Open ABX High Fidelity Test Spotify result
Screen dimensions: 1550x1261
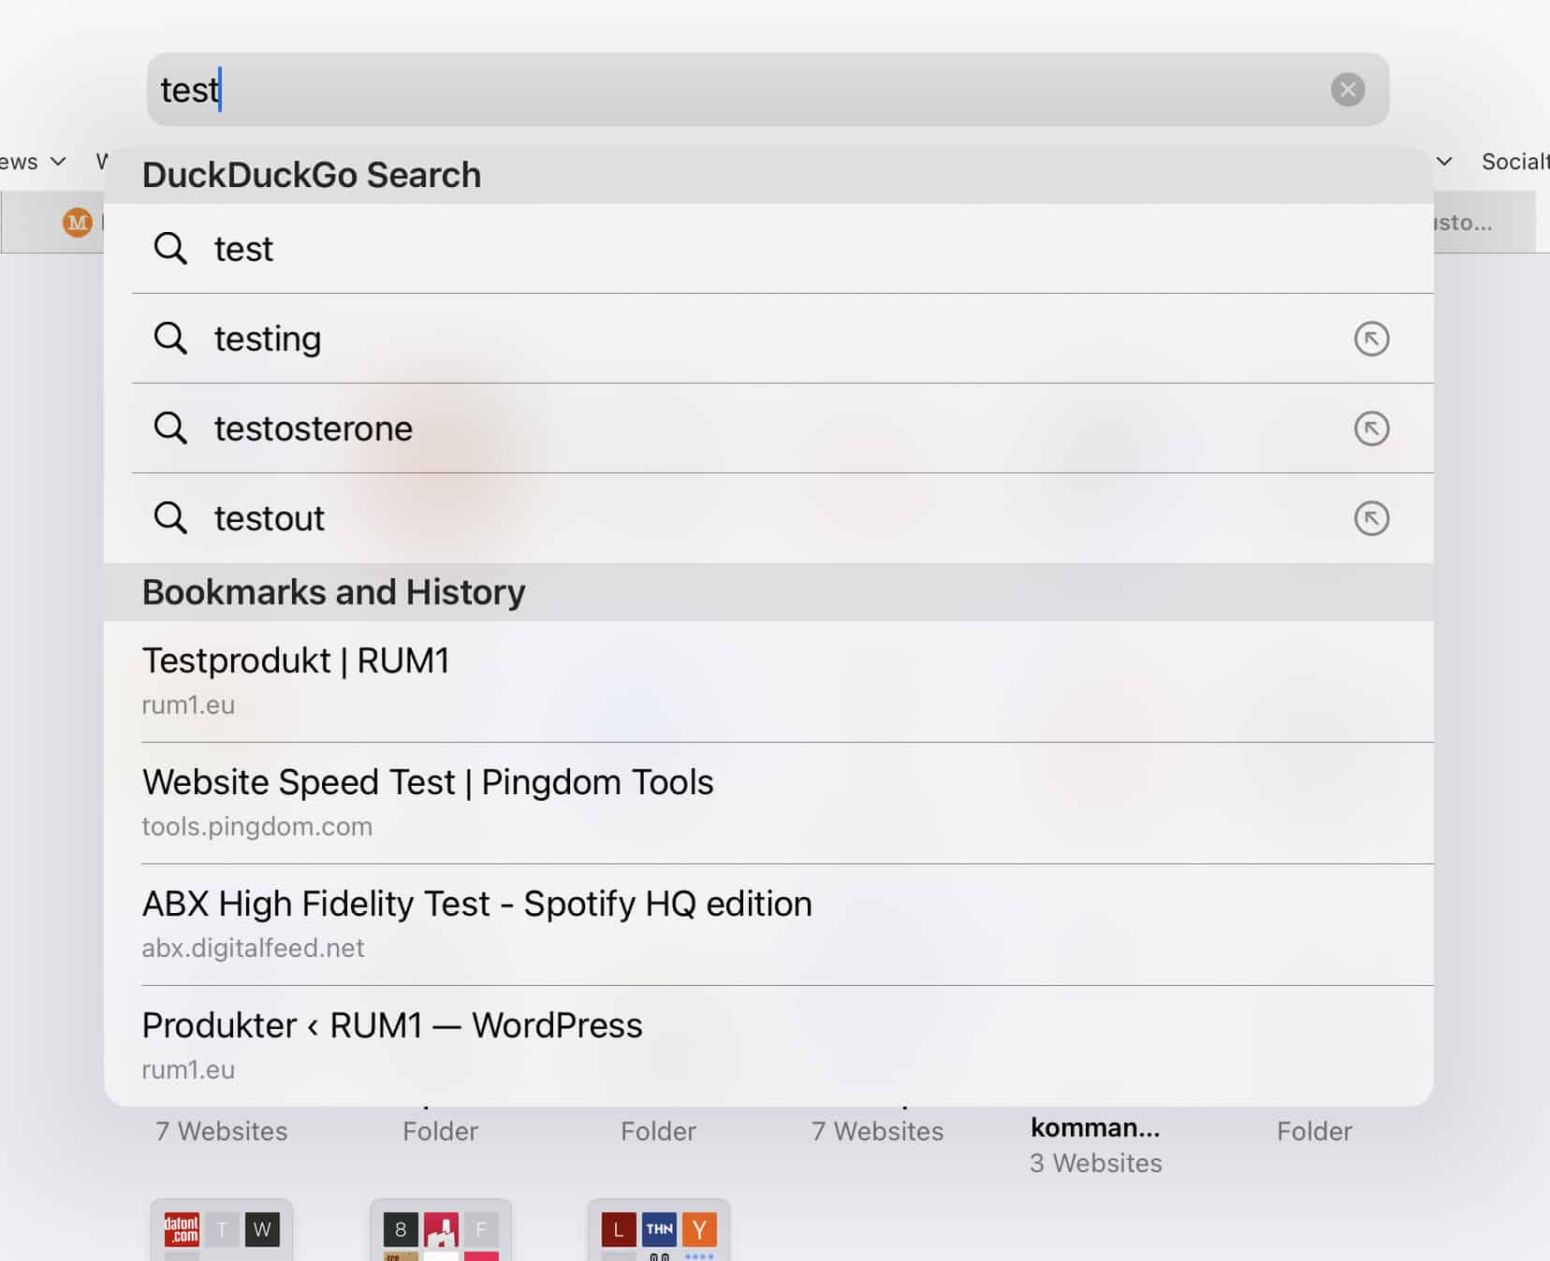(x=768, y=924)
